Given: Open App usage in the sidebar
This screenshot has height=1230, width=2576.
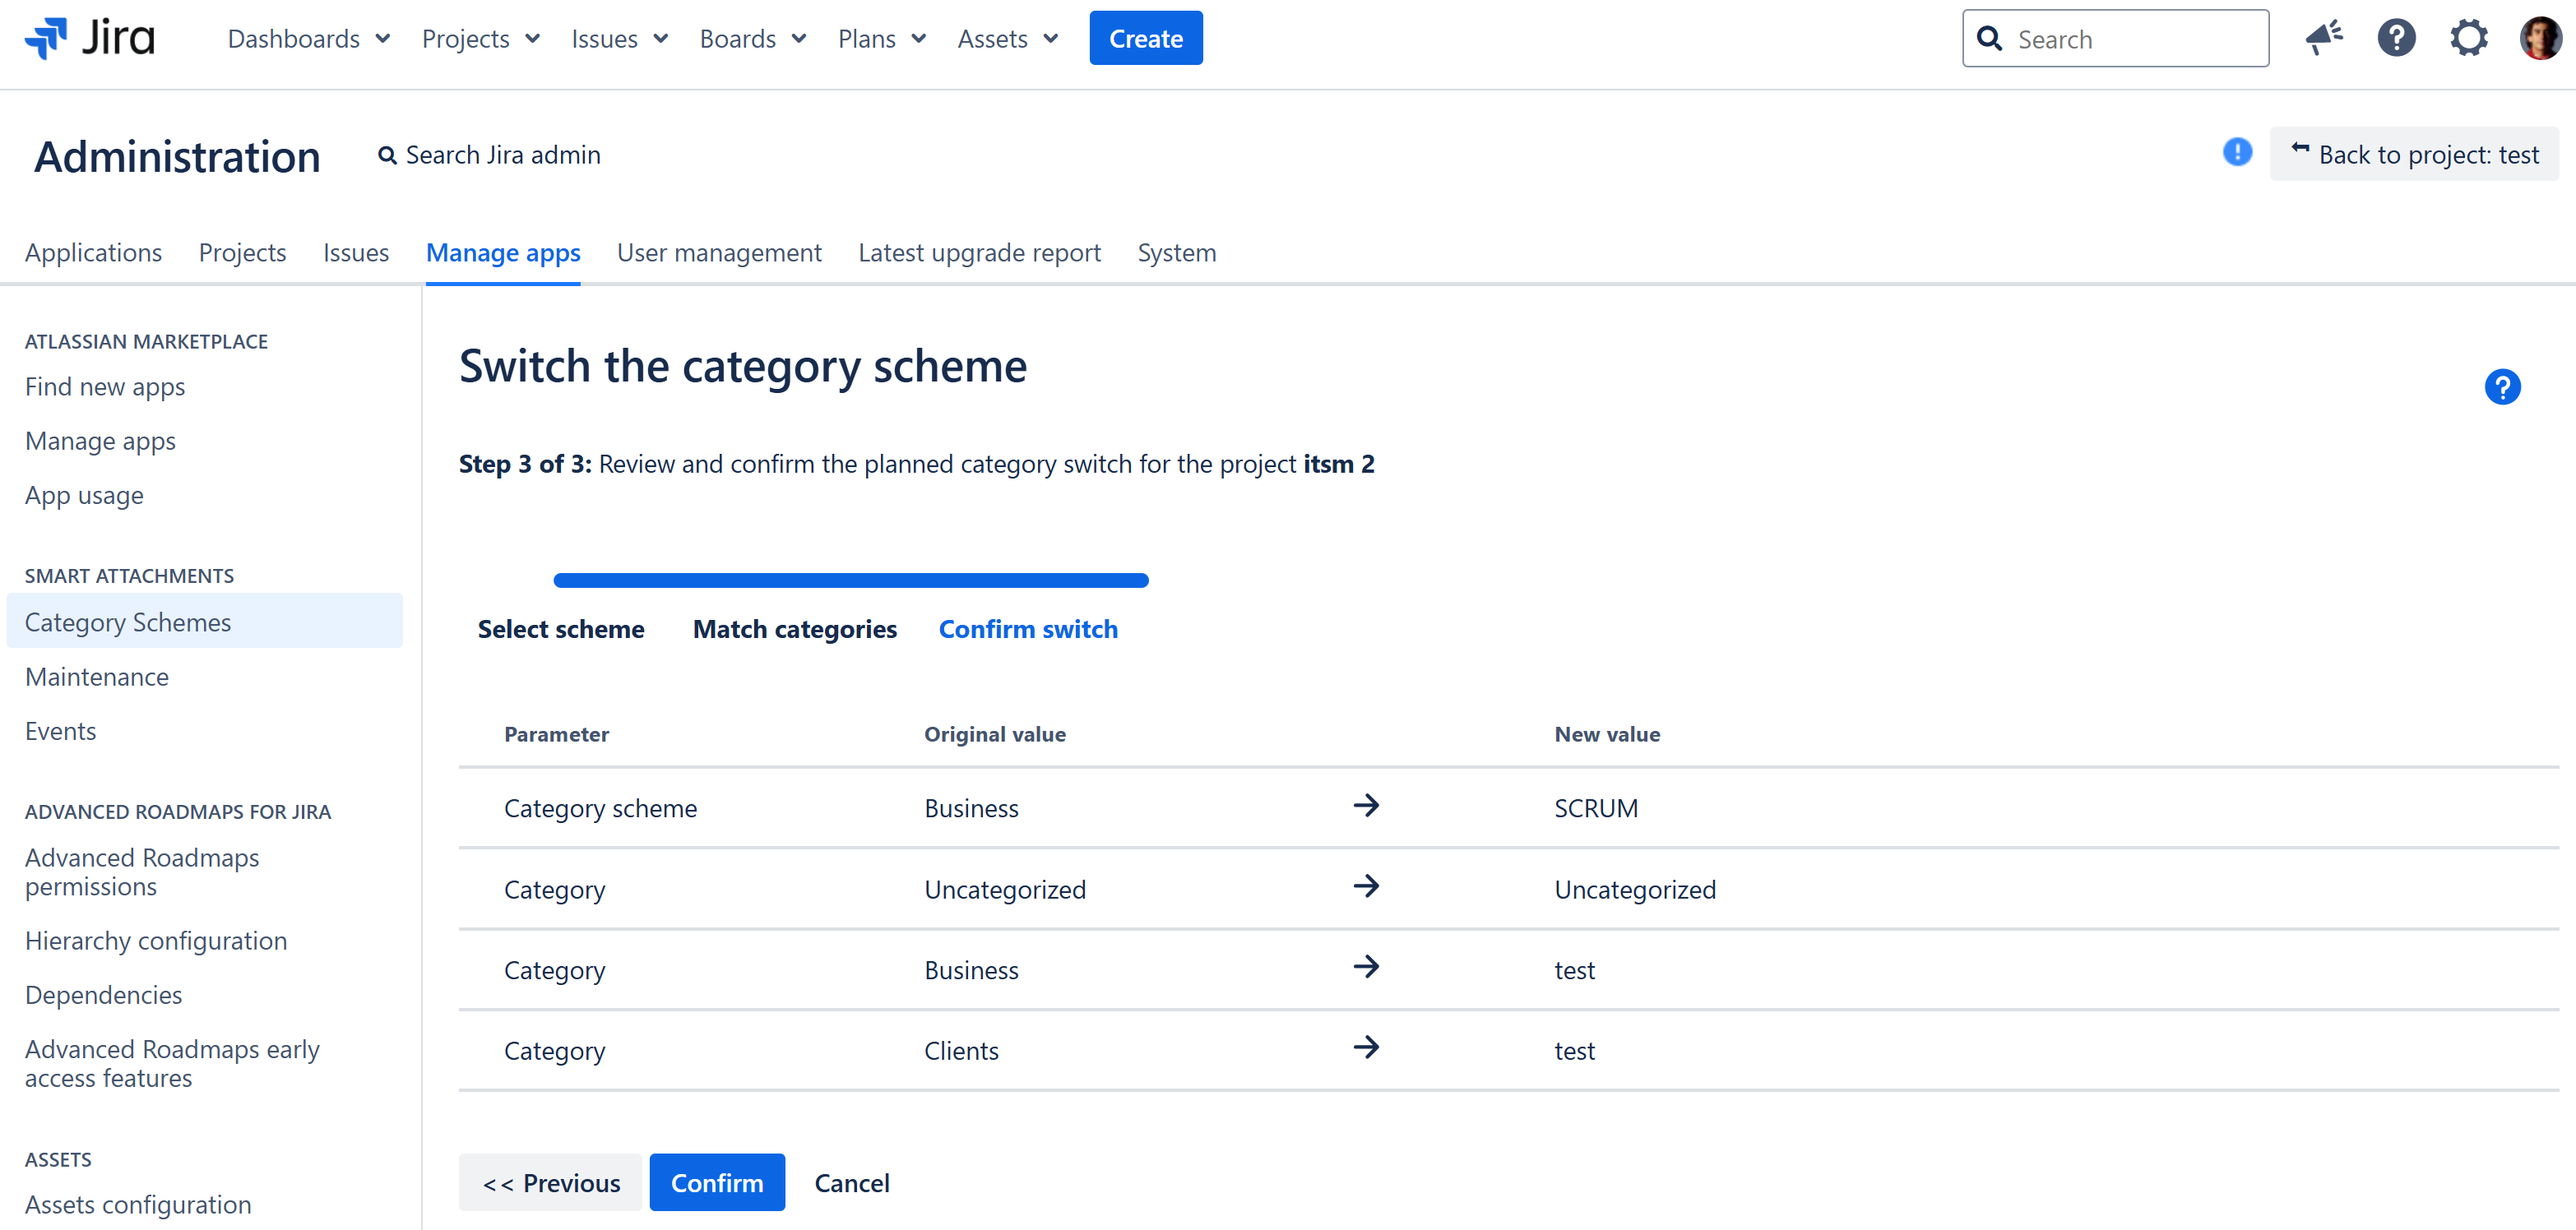Looking at the screenshot, I should pos(84,495).
